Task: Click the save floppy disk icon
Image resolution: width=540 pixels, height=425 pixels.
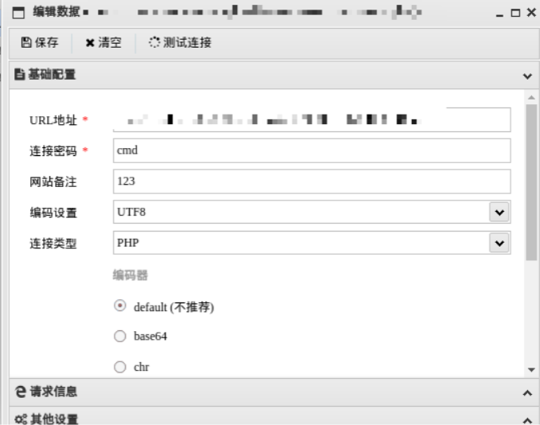Action: [x=25, y=42]
